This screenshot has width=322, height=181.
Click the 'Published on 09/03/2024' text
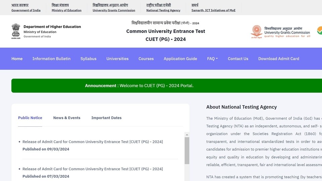(x=46, y=149)
